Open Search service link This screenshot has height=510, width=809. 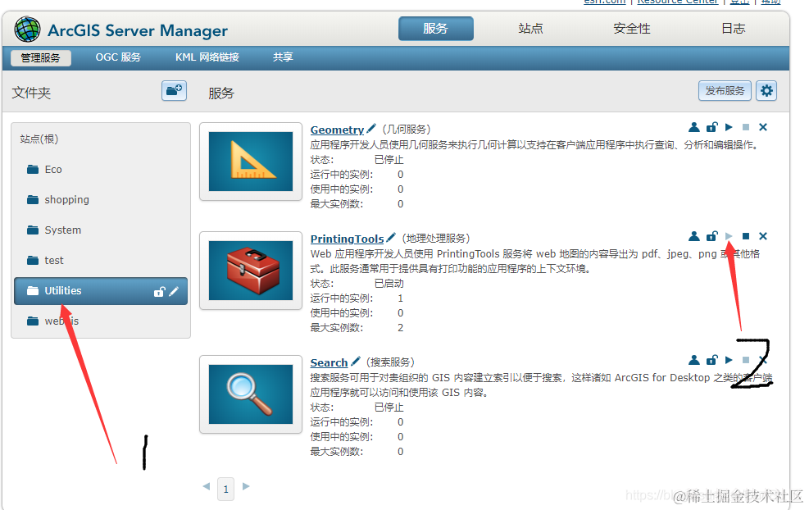[329, 362]
